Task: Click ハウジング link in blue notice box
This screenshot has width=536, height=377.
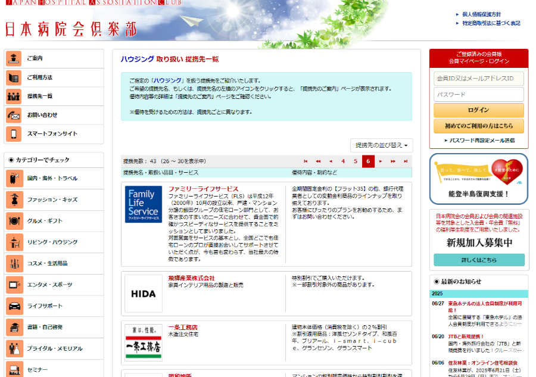Action: [167, 80]
